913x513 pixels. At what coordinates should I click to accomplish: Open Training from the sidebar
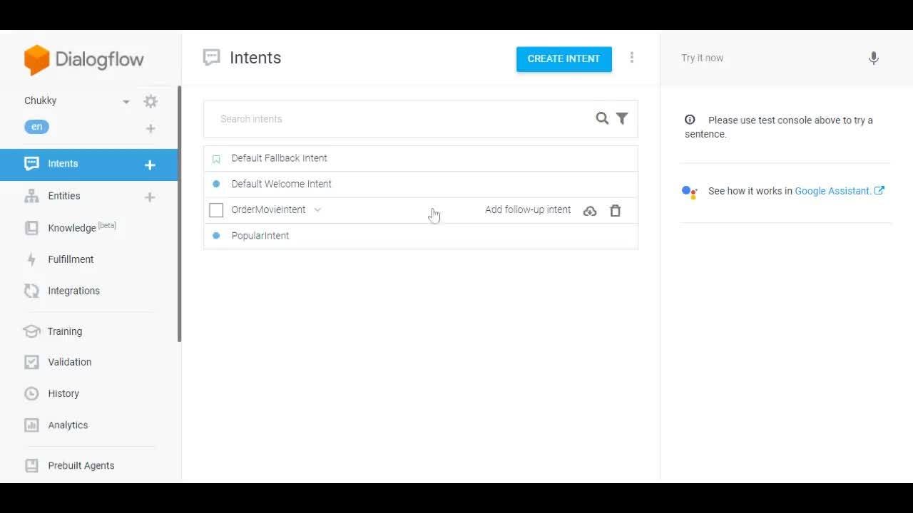(64, 331)
